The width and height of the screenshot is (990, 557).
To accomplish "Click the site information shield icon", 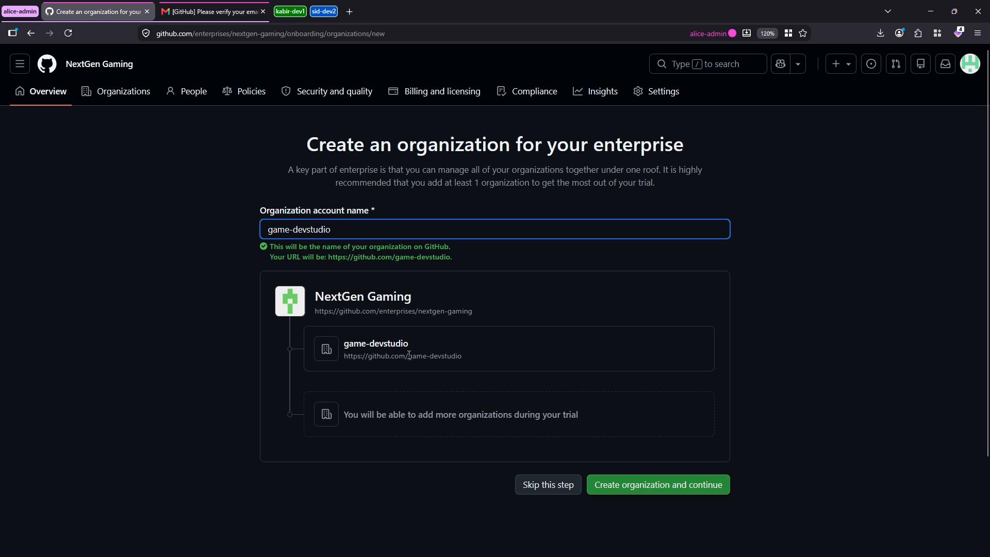I will (x=146, y=34).
